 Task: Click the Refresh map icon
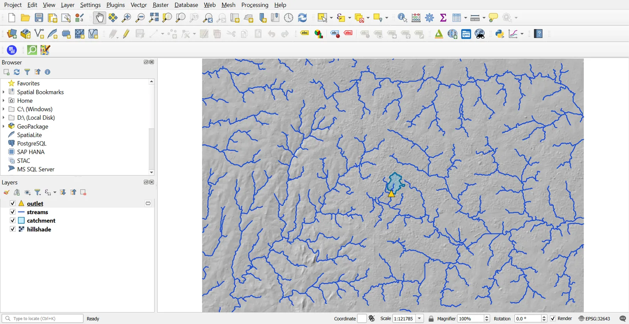(302, 18)
